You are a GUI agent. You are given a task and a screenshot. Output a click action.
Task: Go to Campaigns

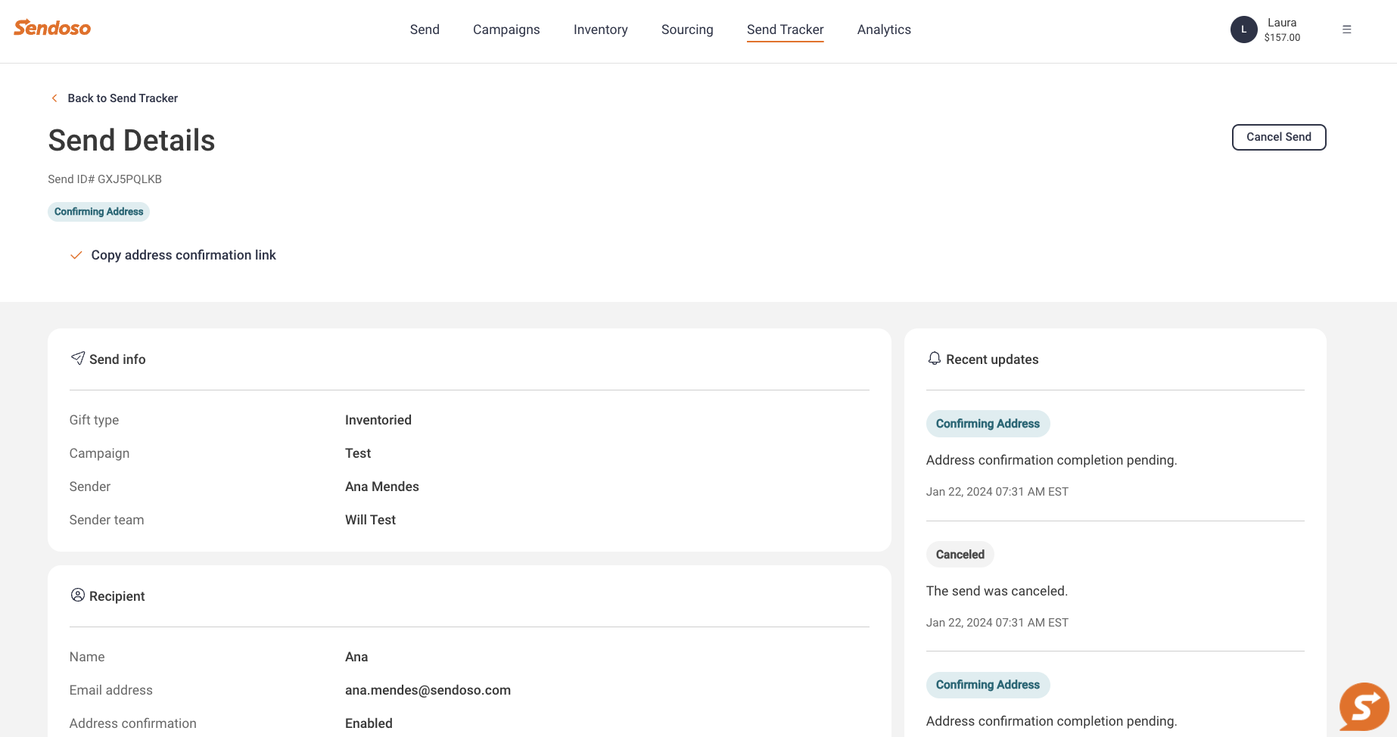pos(506,30)
